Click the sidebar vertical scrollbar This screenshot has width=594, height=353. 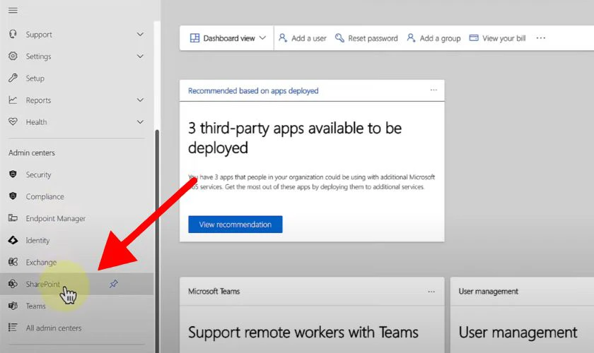coord(157,242)
